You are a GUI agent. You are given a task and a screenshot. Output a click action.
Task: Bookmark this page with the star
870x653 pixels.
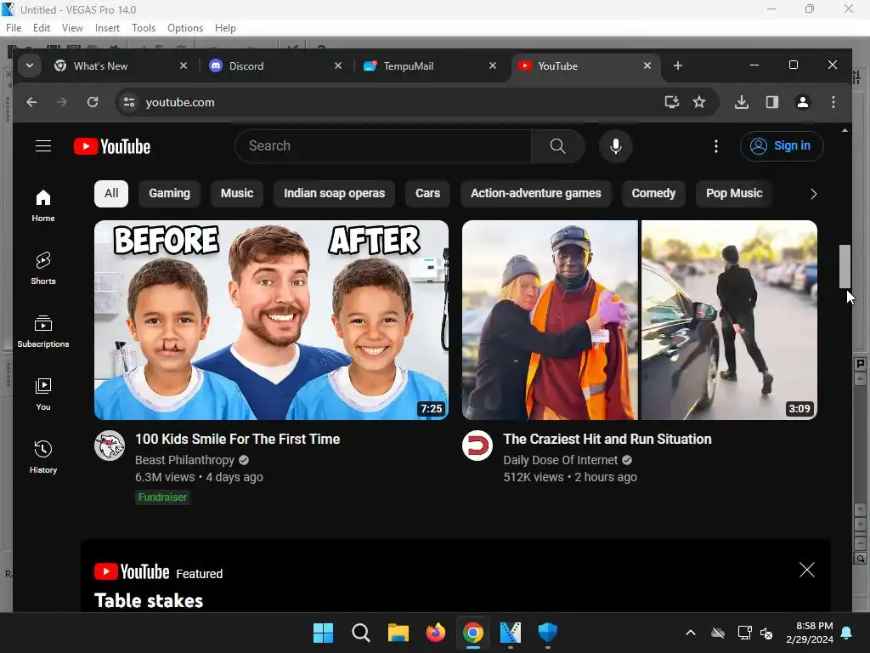699,102
